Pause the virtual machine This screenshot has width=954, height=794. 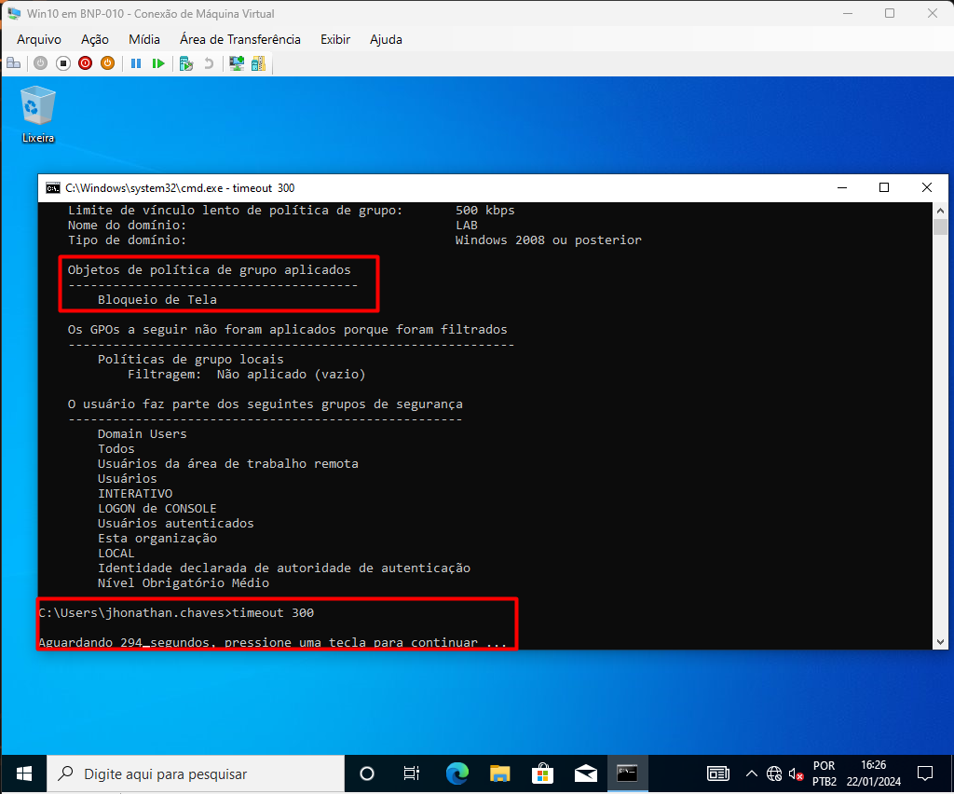[x=136, y=63]
